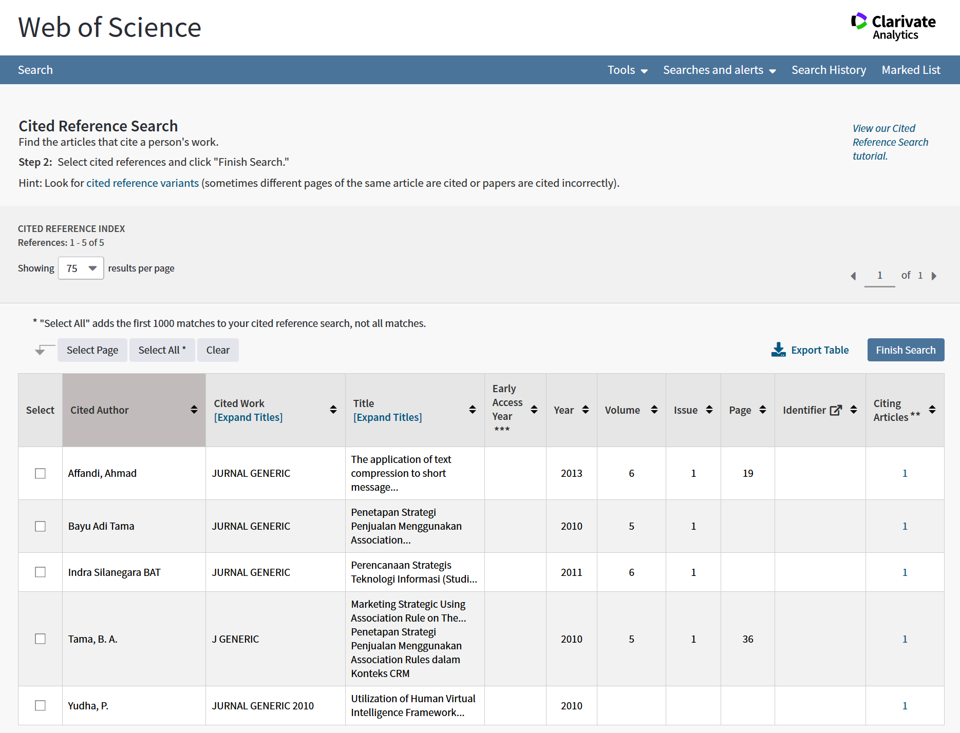Sort by Cited Author arrows

(x=194, y=410)
